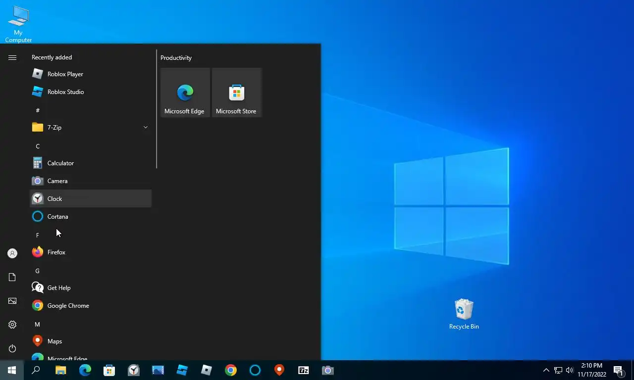The height and width of the screenshot is (380, 634).
Task: Open the Clock app on the taskbar
Action: pos(133,370)
